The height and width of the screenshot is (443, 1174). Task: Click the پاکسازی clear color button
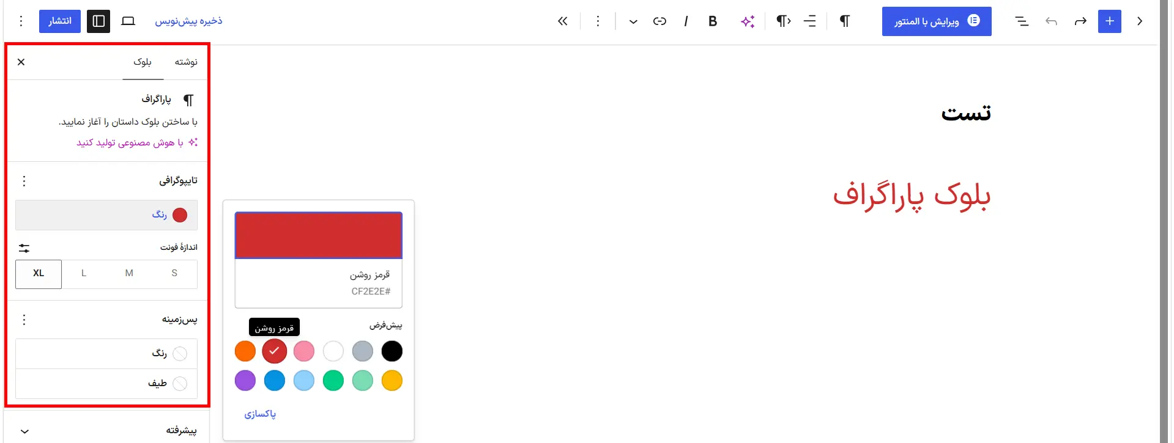coord(260,414)
